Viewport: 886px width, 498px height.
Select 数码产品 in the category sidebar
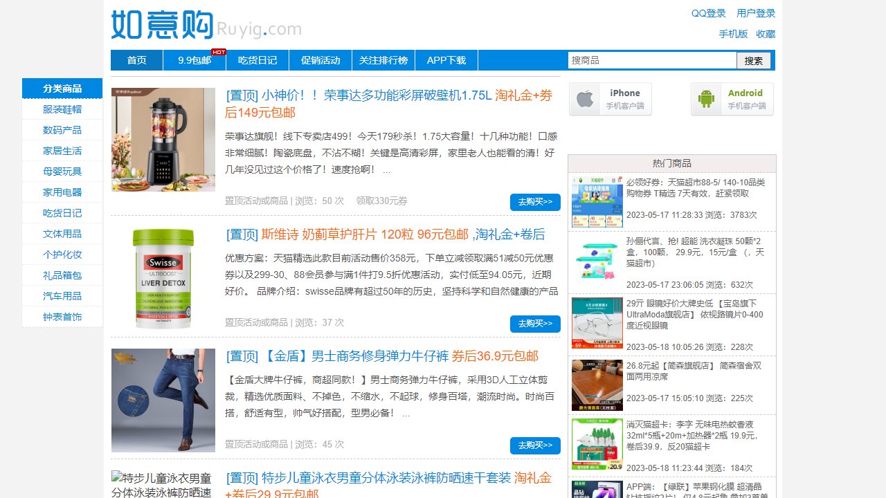[x=62, y=130]
